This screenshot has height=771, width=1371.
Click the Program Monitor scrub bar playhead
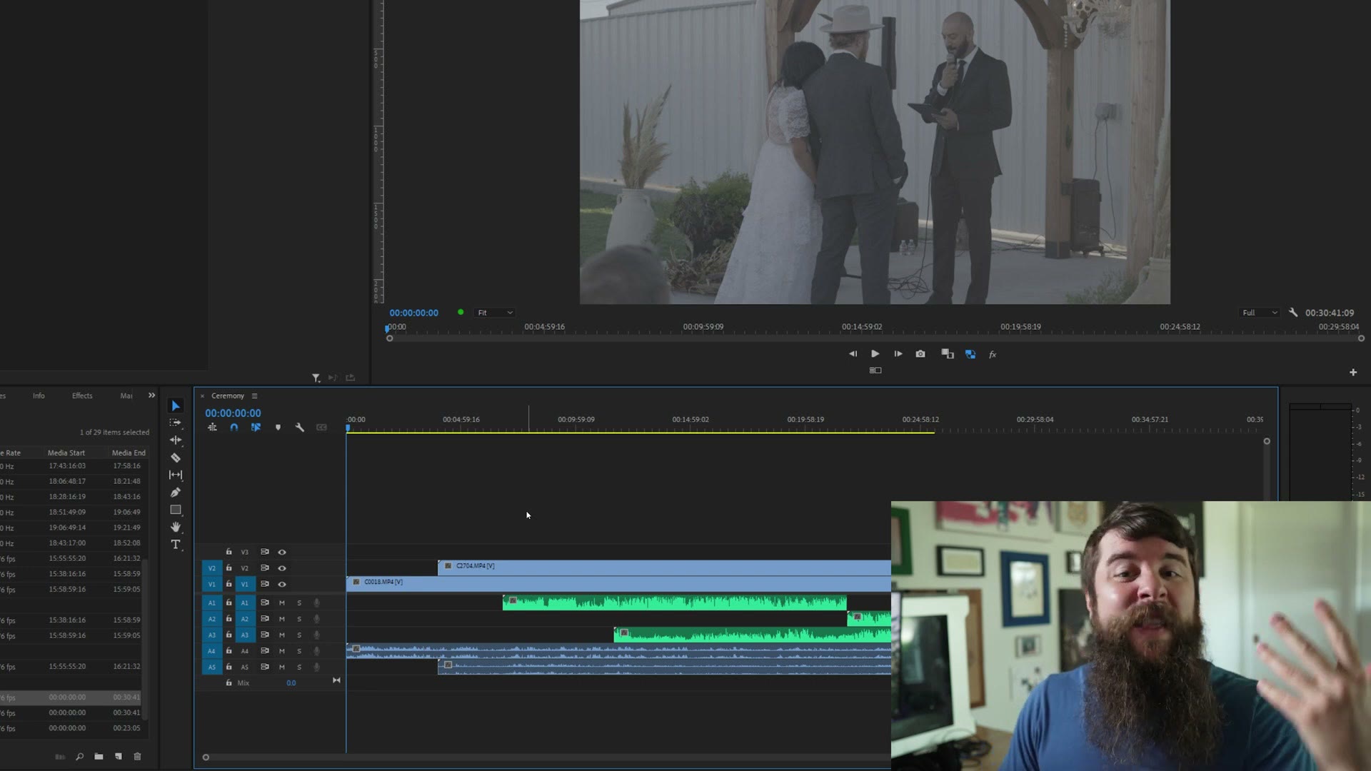pyautogui.click(x=388, y=328)
